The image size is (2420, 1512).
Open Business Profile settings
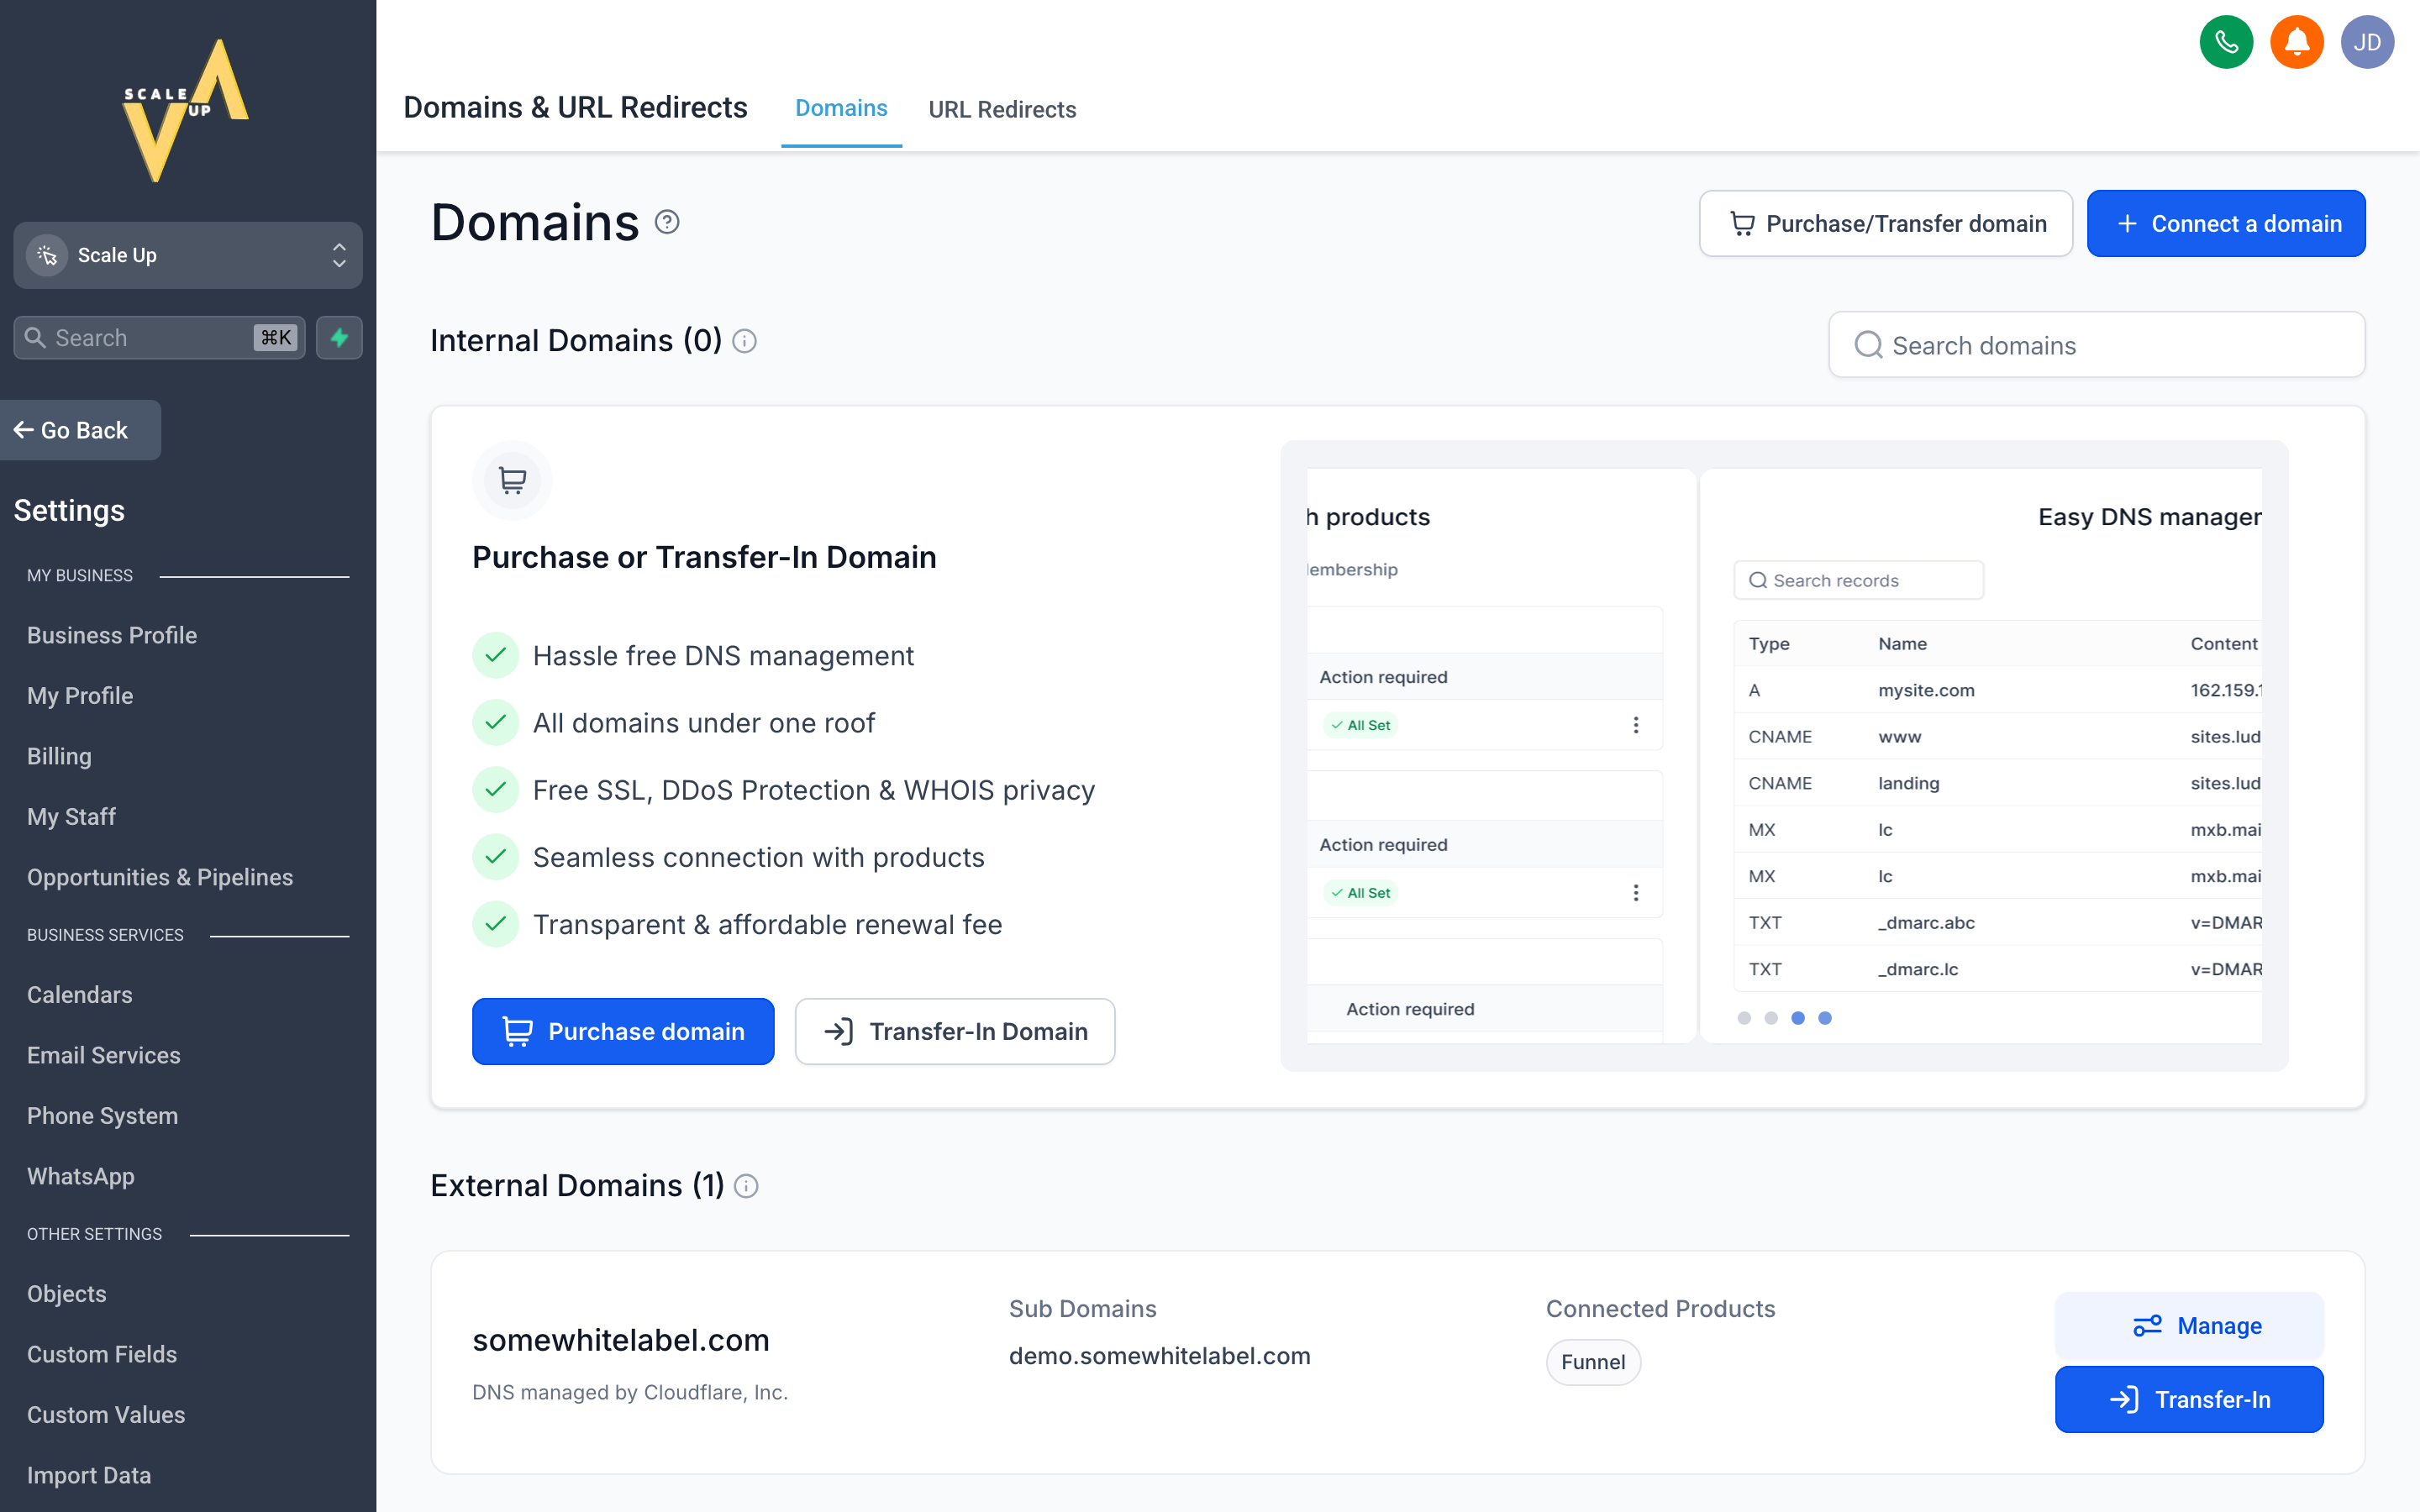pos(112,635)
